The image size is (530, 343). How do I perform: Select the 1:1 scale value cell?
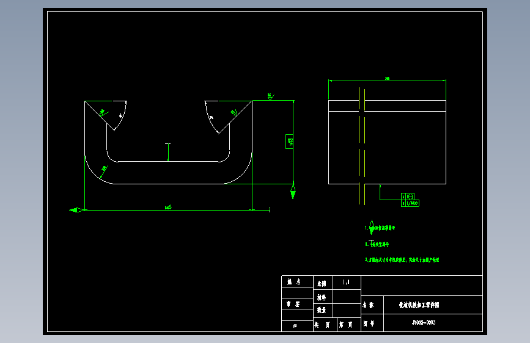point(347,283)
